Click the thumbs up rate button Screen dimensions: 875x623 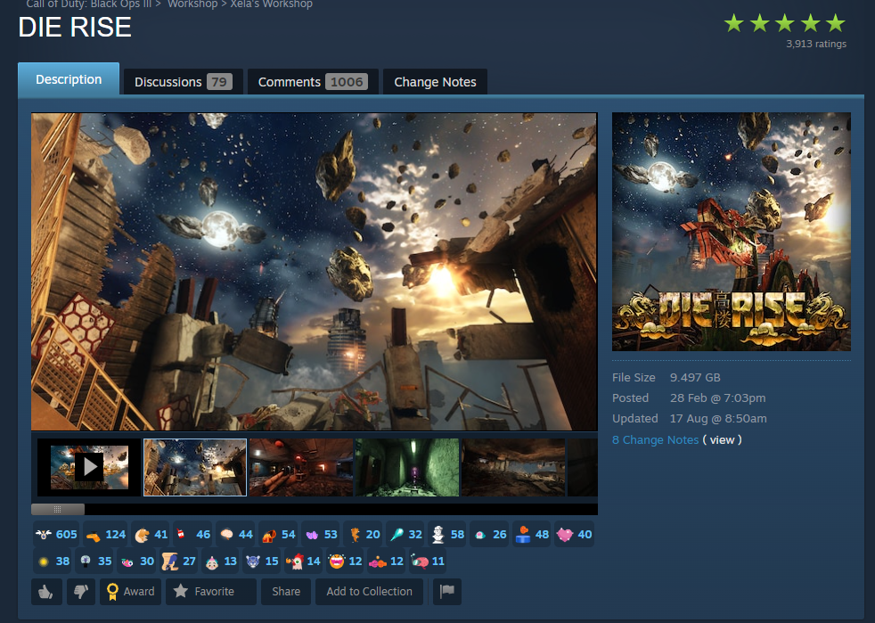pyautogui.click(x=45, y=591)
